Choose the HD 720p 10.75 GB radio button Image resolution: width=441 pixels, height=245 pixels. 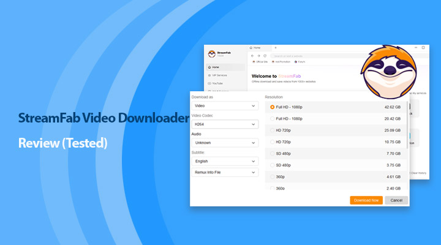[x=272, y=142]
